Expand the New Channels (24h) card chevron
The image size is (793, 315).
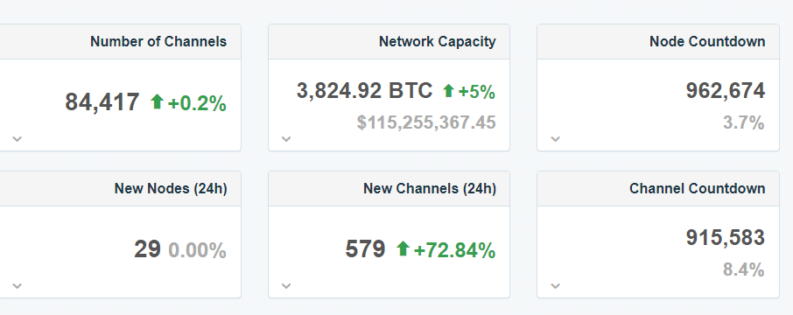coord(286,285)
